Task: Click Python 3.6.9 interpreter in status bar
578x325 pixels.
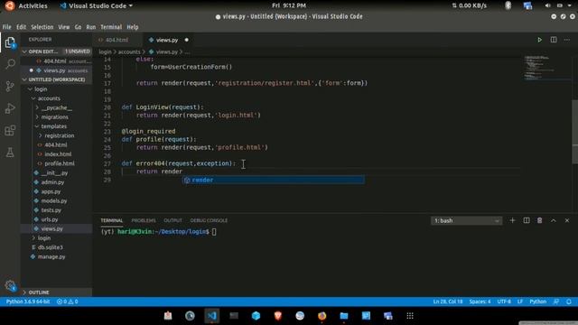Action: 28,302
